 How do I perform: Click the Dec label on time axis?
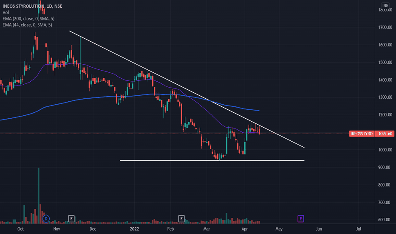pyautogui.click(x=93, y=229)
